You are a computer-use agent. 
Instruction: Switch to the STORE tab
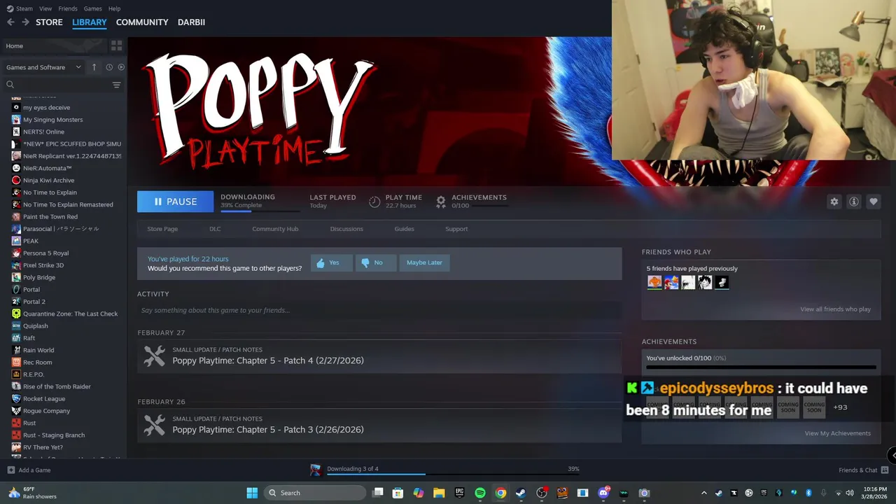[x=49, y=22]
